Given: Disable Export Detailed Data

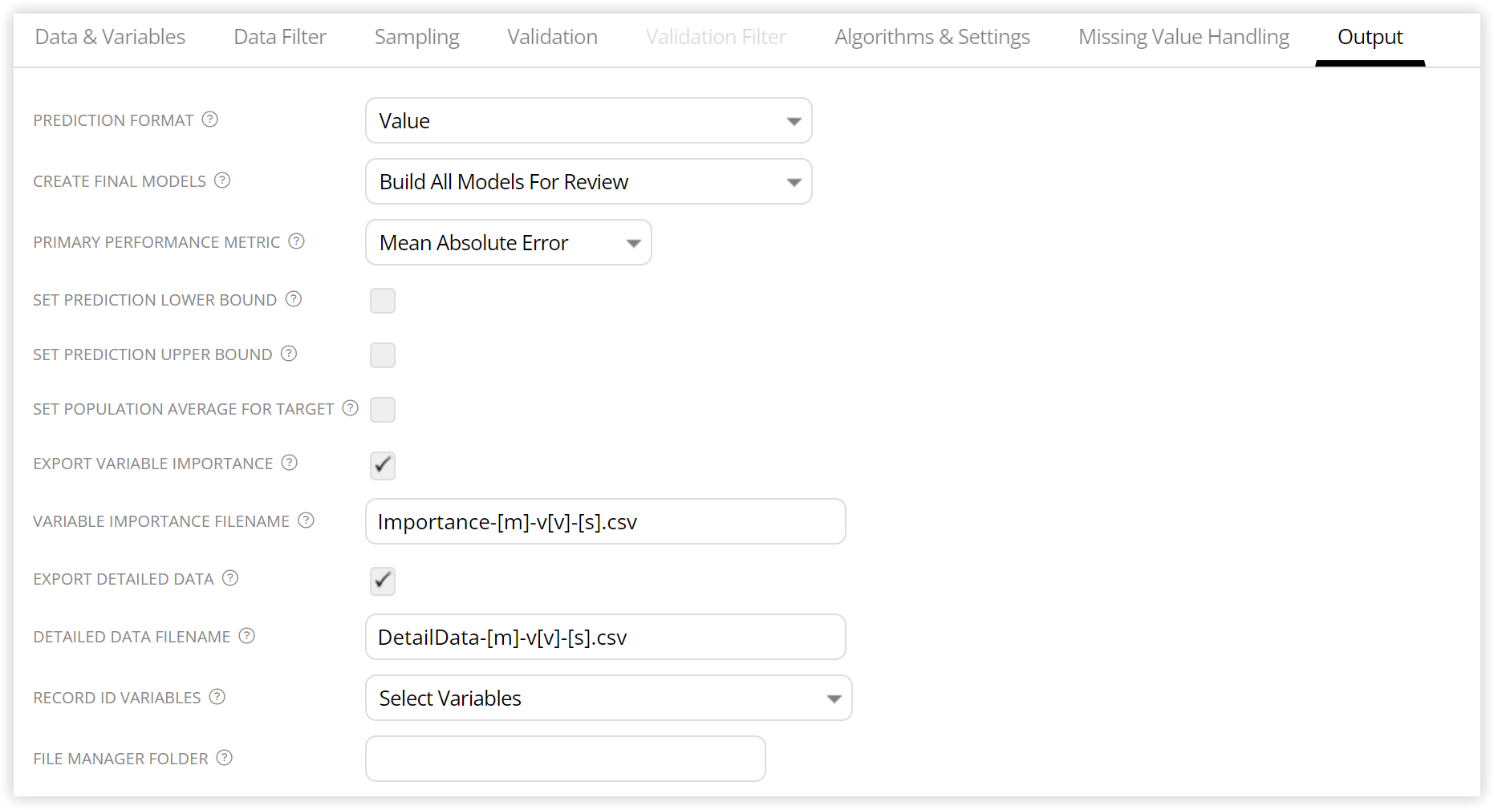Looking at the screenshot, I should (x=382, y=581).
